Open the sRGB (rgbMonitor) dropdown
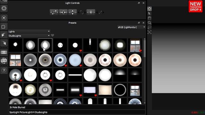Screen dimensions: 205x115 [131, 27]
